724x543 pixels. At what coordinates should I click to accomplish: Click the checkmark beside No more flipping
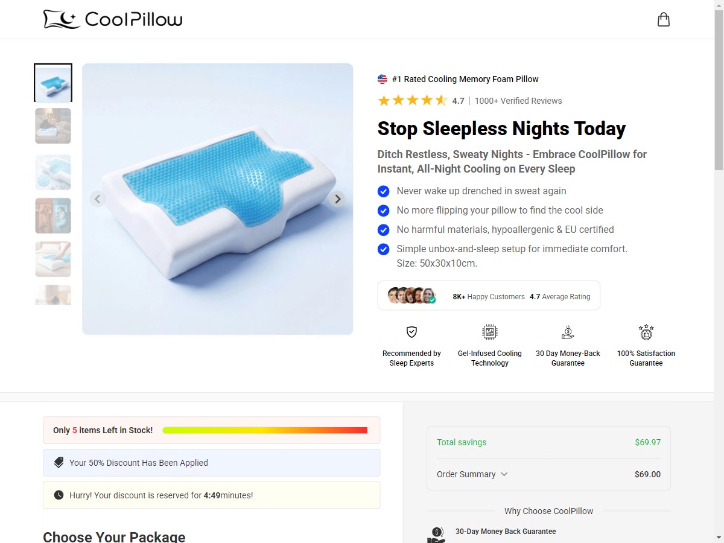pos(383,211)
